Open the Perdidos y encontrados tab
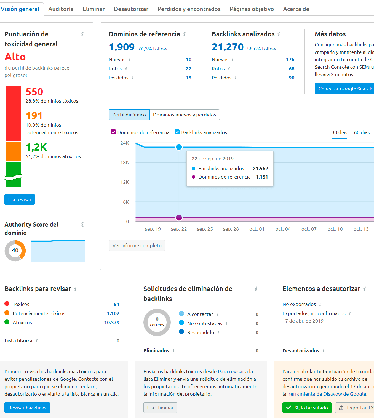The height and width of the screenshot is (418, 374). pos(189,9)
